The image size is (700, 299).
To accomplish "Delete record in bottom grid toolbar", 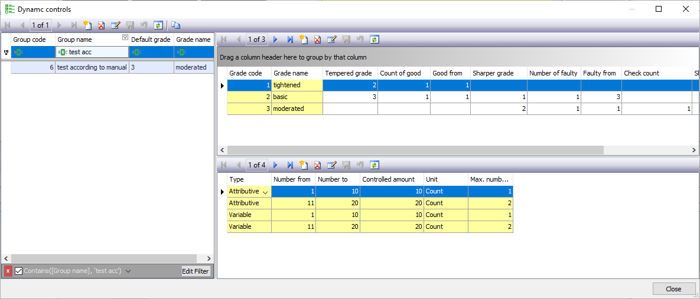I will [x=317, y=165].
